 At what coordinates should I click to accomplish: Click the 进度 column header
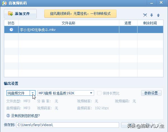coord(128,23)
